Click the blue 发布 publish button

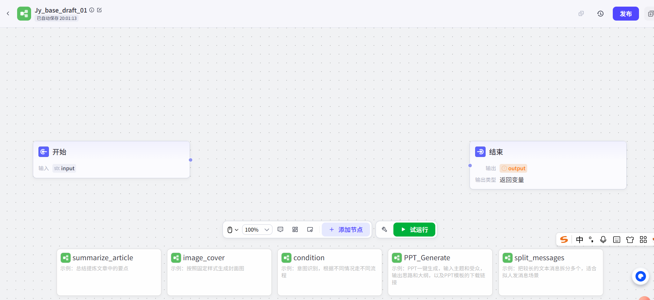(x=625, y=14)
